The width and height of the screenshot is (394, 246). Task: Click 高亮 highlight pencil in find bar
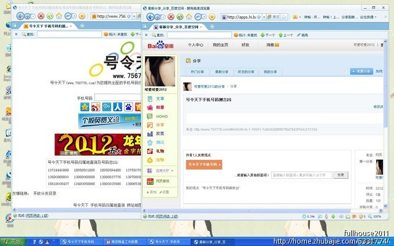coord(302,35)
